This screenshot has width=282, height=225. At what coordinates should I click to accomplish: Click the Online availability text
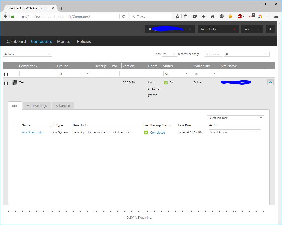point(198,82)
